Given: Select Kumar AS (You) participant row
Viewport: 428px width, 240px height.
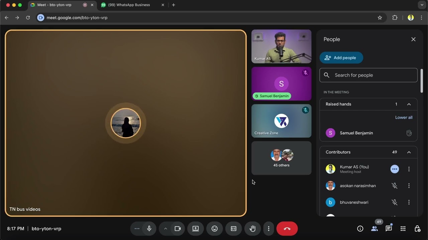Looking at the screenshot, I should pyautogui.click(x=368, y=169).
